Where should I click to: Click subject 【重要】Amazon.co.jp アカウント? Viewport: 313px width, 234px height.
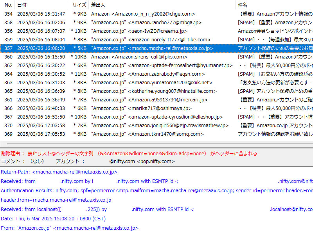point(275,125)
